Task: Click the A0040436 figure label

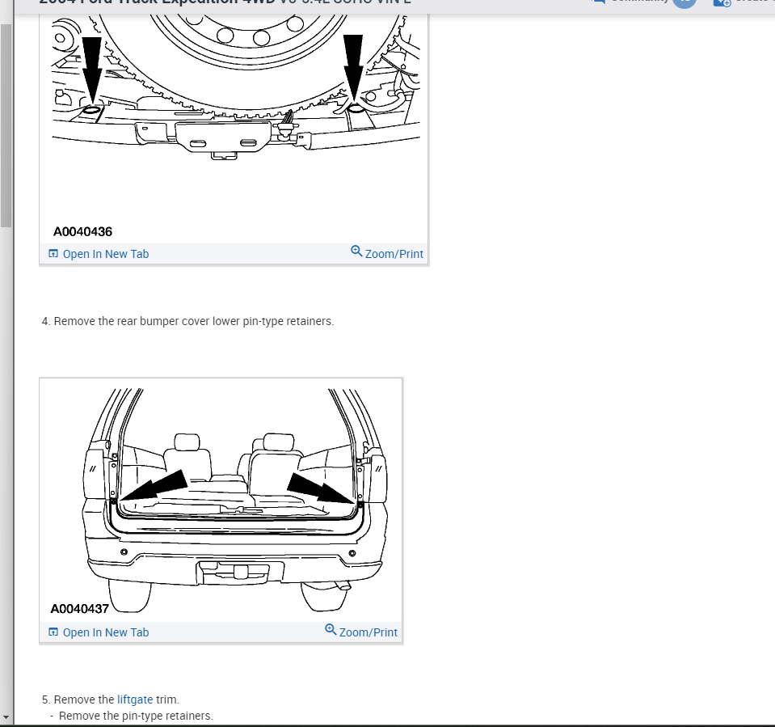Action: pos(82,231)
